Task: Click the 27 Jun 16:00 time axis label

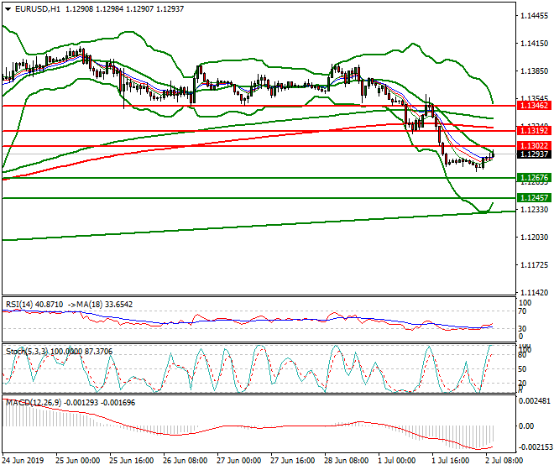Action: point(293,461)
